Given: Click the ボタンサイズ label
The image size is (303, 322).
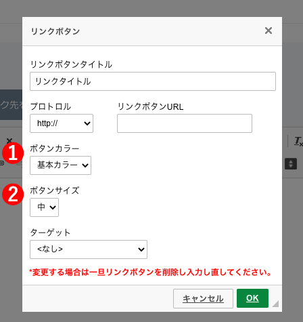Looking at the screenshot, I should click(x=55, y=190).
